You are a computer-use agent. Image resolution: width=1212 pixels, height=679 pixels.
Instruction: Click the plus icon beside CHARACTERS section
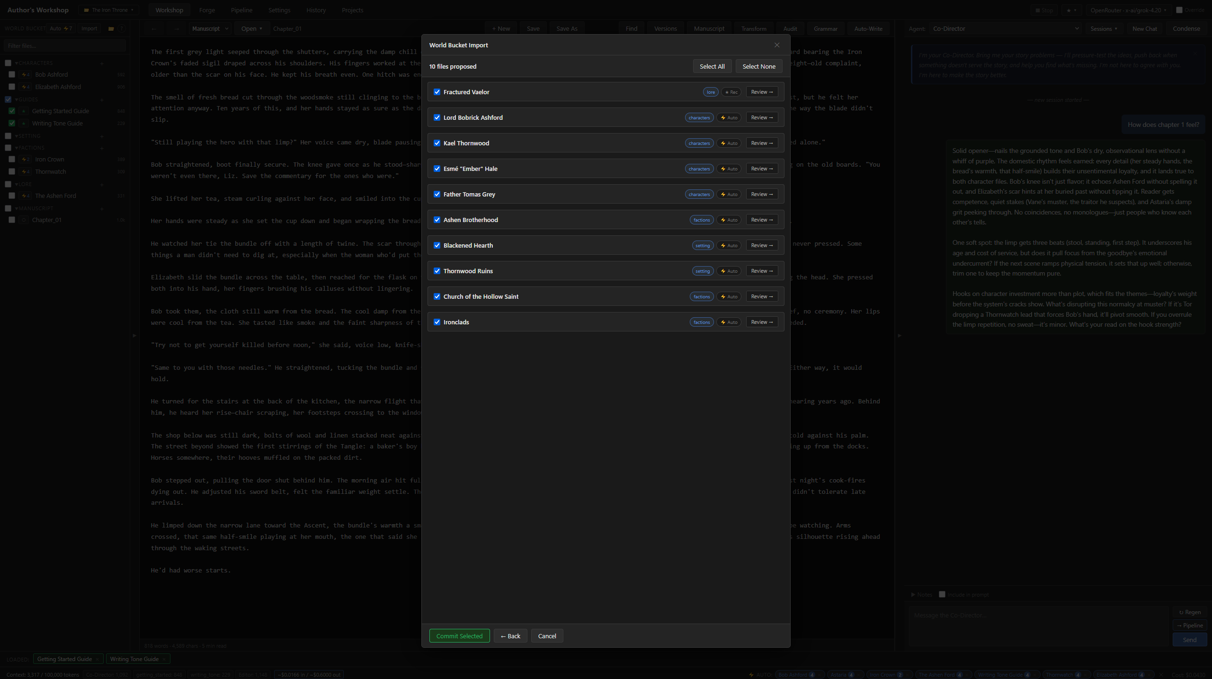coord(102,63)
